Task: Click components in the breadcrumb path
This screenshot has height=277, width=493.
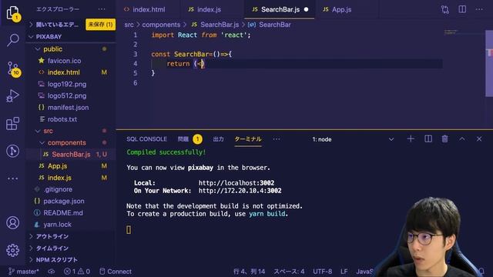Action: (161, 25)
